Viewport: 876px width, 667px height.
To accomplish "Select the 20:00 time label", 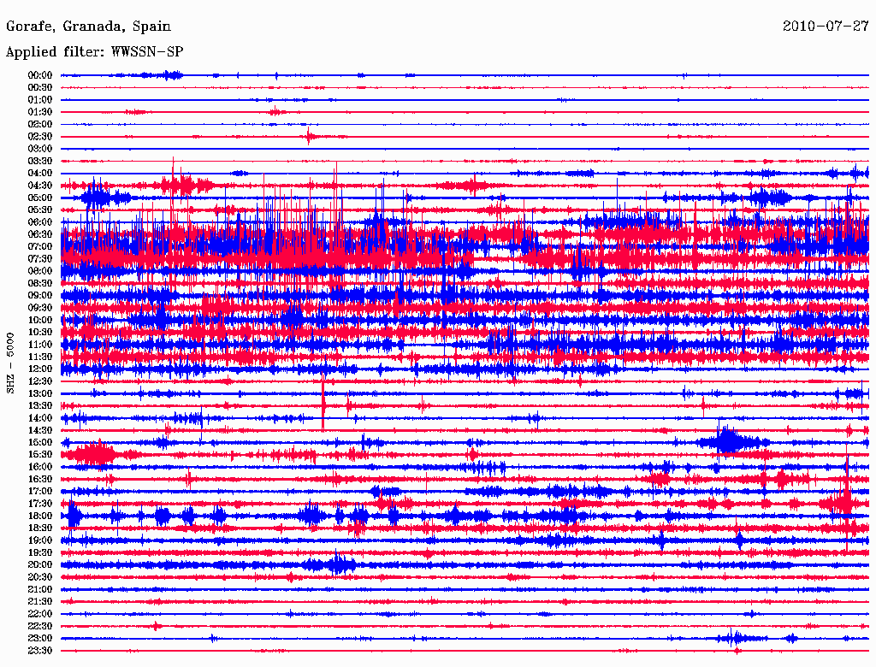I will coord(39,564).
